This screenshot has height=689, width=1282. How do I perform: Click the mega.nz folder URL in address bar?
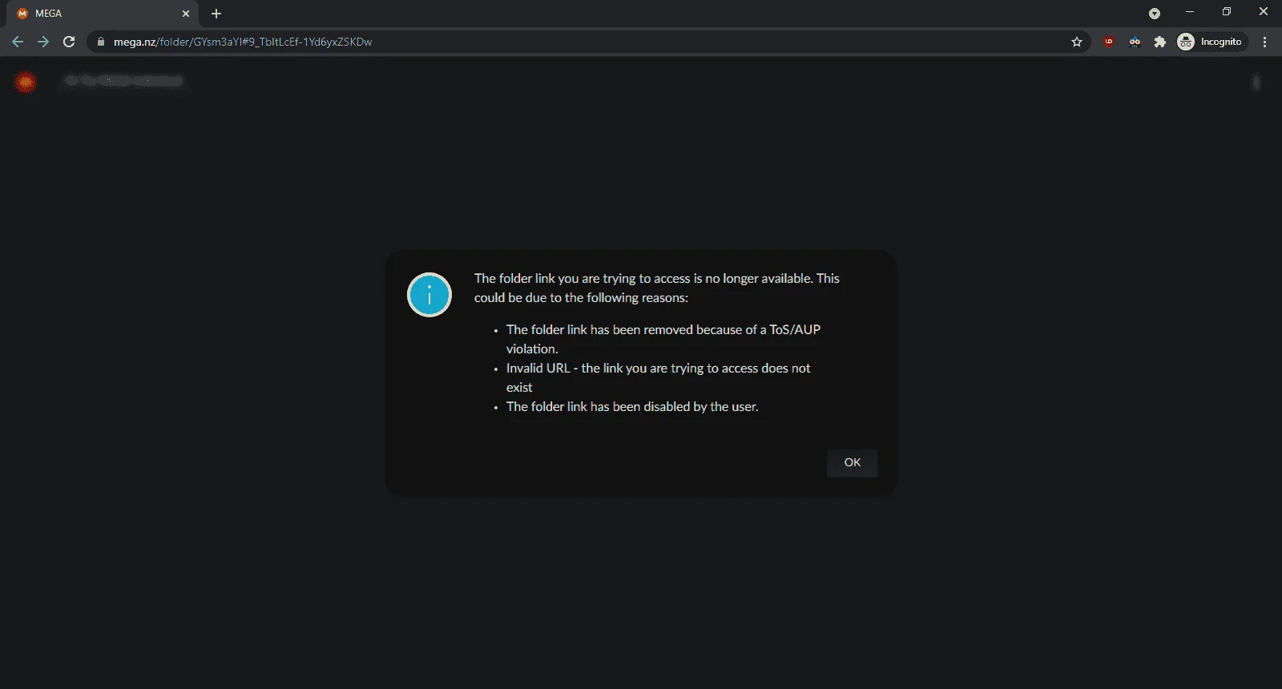tap(243, 42)
